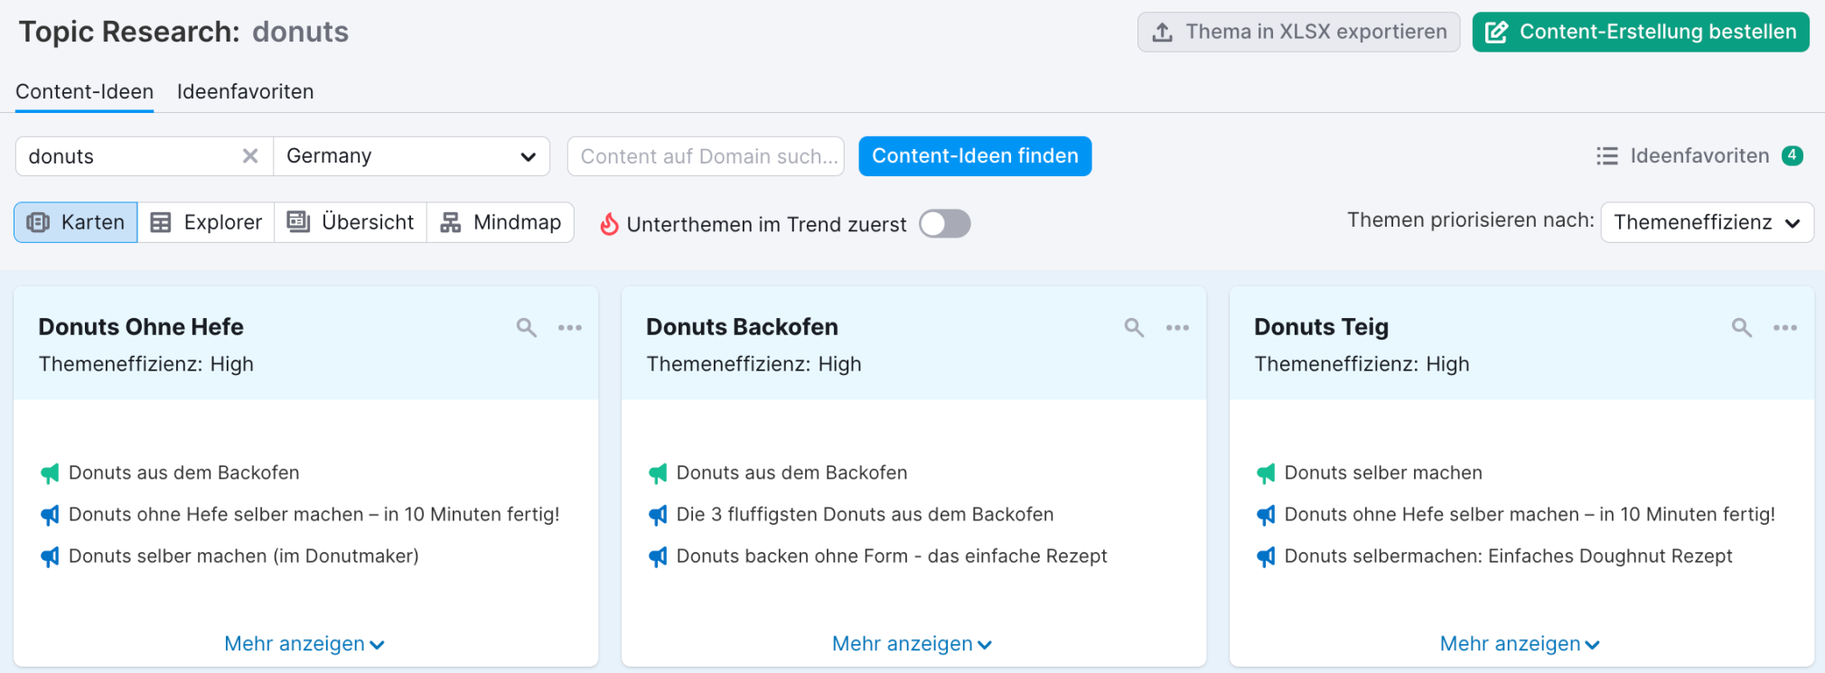Click Donuts Backofen card title
The height and width of the screenshot is (673, 1825).
tap(743, 327)
